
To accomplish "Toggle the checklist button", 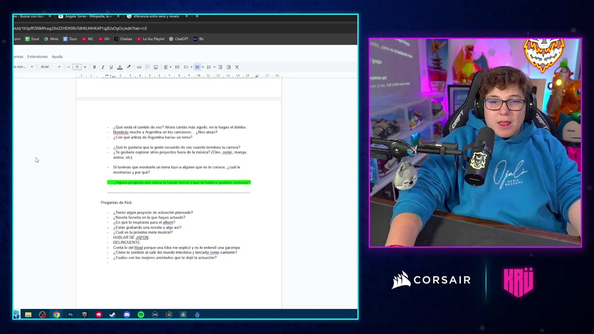I will click(186, 67).
